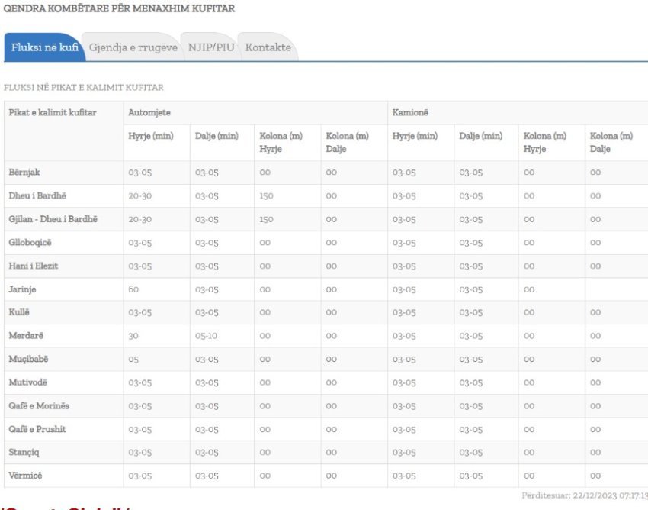Click the Jarinje entry time value 60

coord(133,289)
